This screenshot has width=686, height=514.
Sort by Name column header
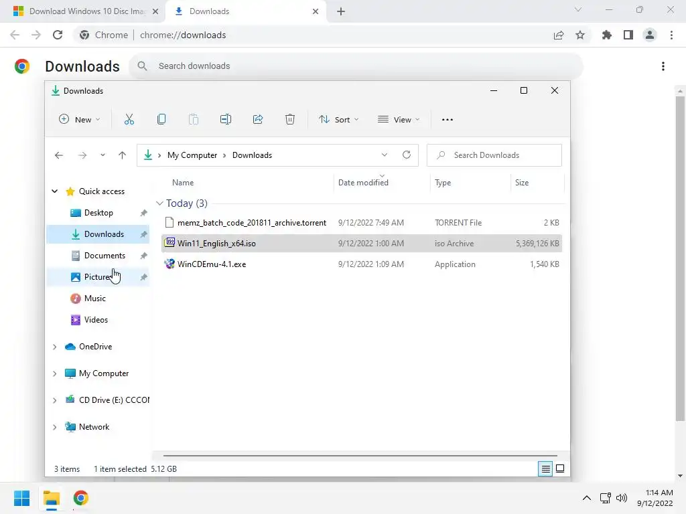coord(183,183)
